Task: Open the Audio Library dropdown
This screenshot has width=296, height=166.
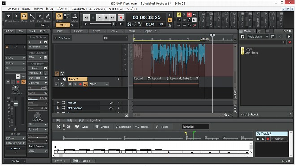Action: 258,37
